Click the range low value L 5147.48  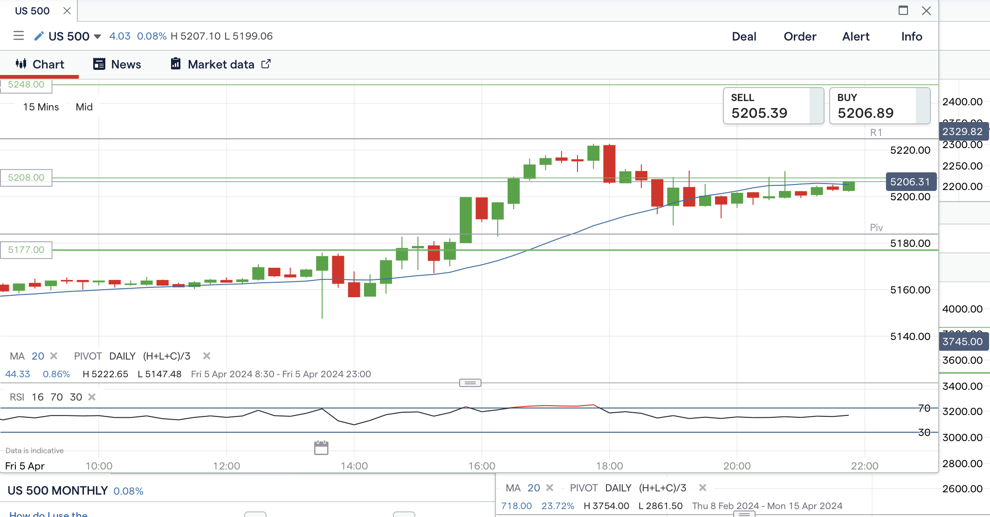[159, 374]
